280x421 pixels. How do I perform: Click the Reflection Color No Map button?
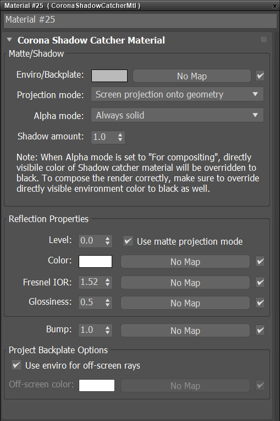(185, 262)
